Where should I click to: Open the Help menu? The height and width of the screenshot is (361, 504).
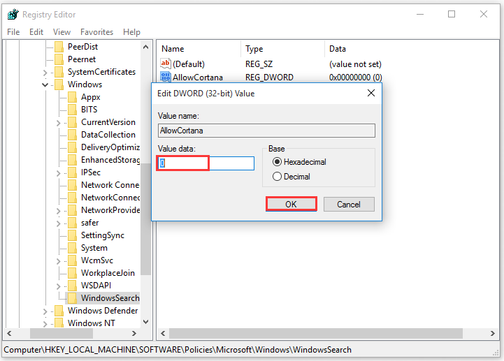(132, 32)
